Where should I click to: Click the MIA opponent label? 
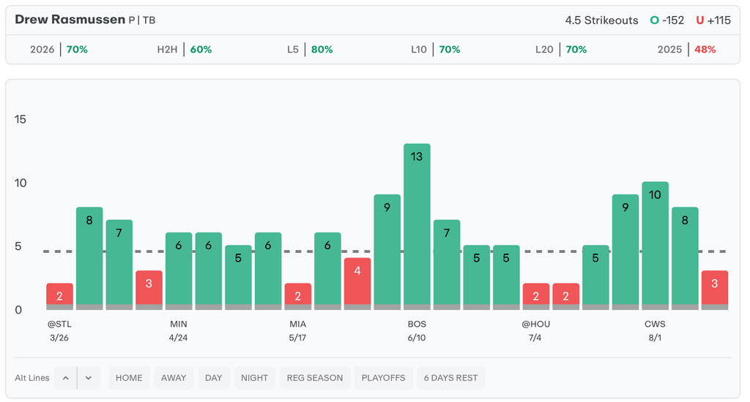click(297, 324)
